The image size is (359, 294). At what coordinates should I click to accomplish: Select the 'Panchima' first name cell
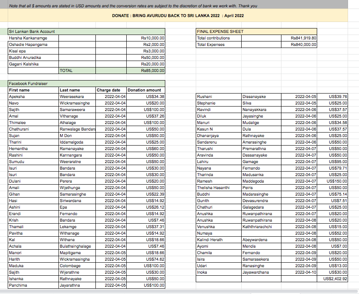point(33,285)
